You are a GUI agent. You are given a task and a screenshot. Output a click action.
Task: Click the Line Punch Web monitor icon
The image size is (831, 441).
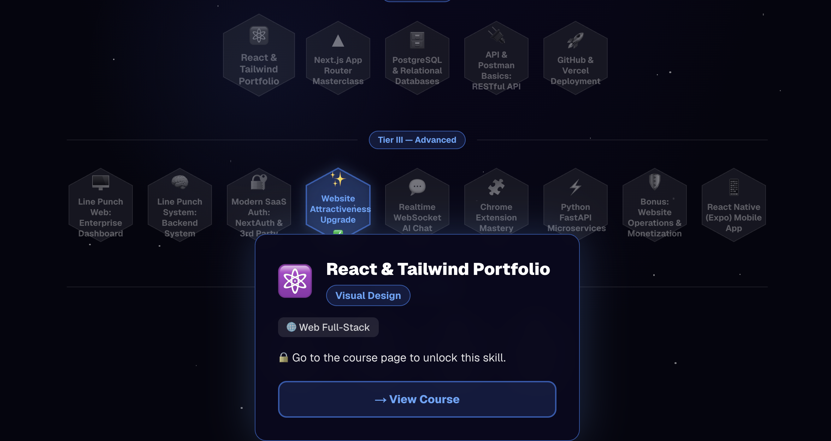[x=101, y=182]
